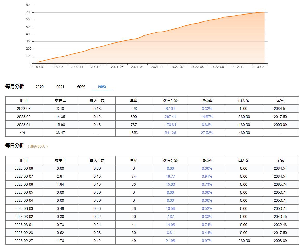301x252 pixels.
Task: Click yield 0.52% for 2023-03-03
Action: coord(207,208)
